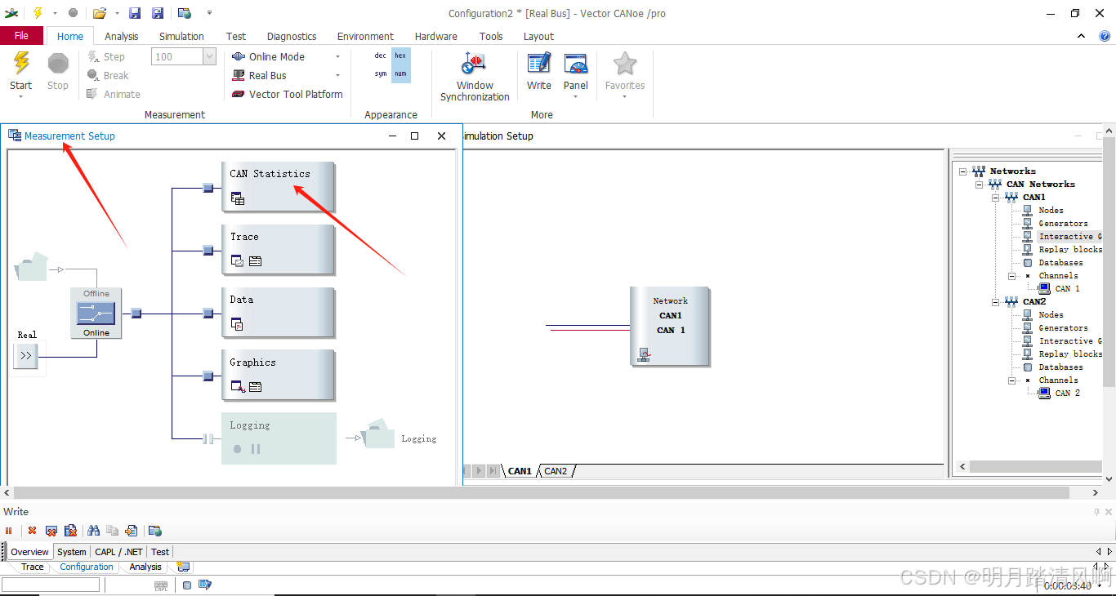Open the Trace analysis block

pos(278,250)
